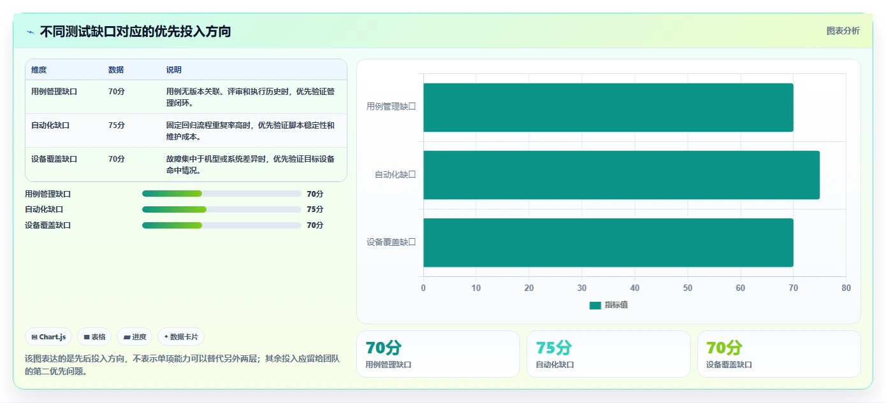Click the x-axis tick 80

[x=846, y=288]
